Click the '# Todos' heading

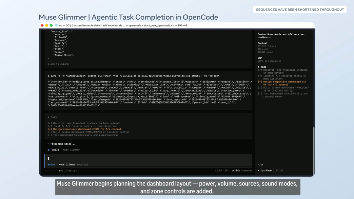coord(52,117)
